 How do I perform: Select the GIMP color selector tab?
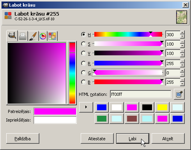click(12, 36)
